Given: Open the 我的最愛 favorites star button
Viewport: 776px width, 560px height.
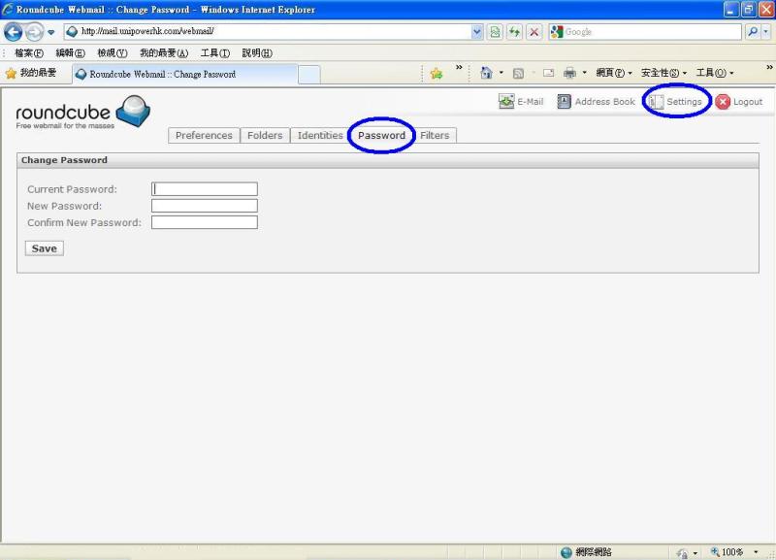Looking at the screenshot, I should 31,74.
